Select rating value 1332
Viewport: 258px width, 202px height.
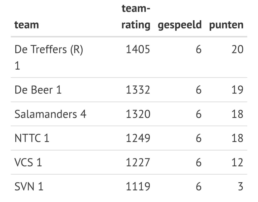(138, 90)
